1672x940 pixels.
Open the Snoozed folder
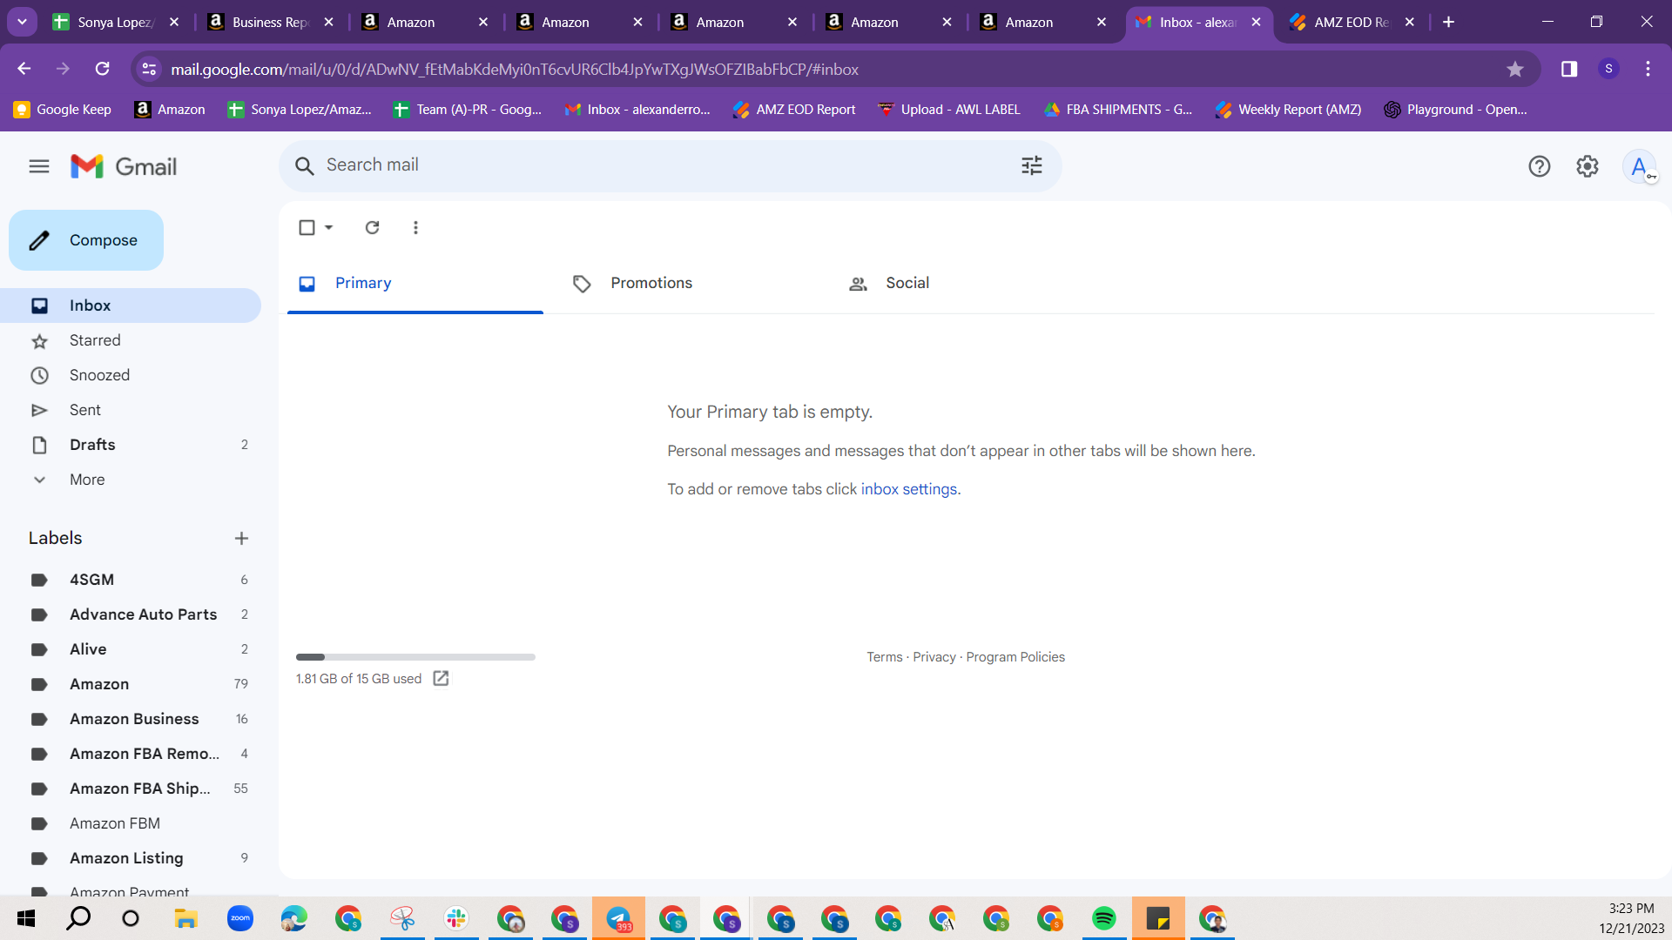[x=131, y=375]
